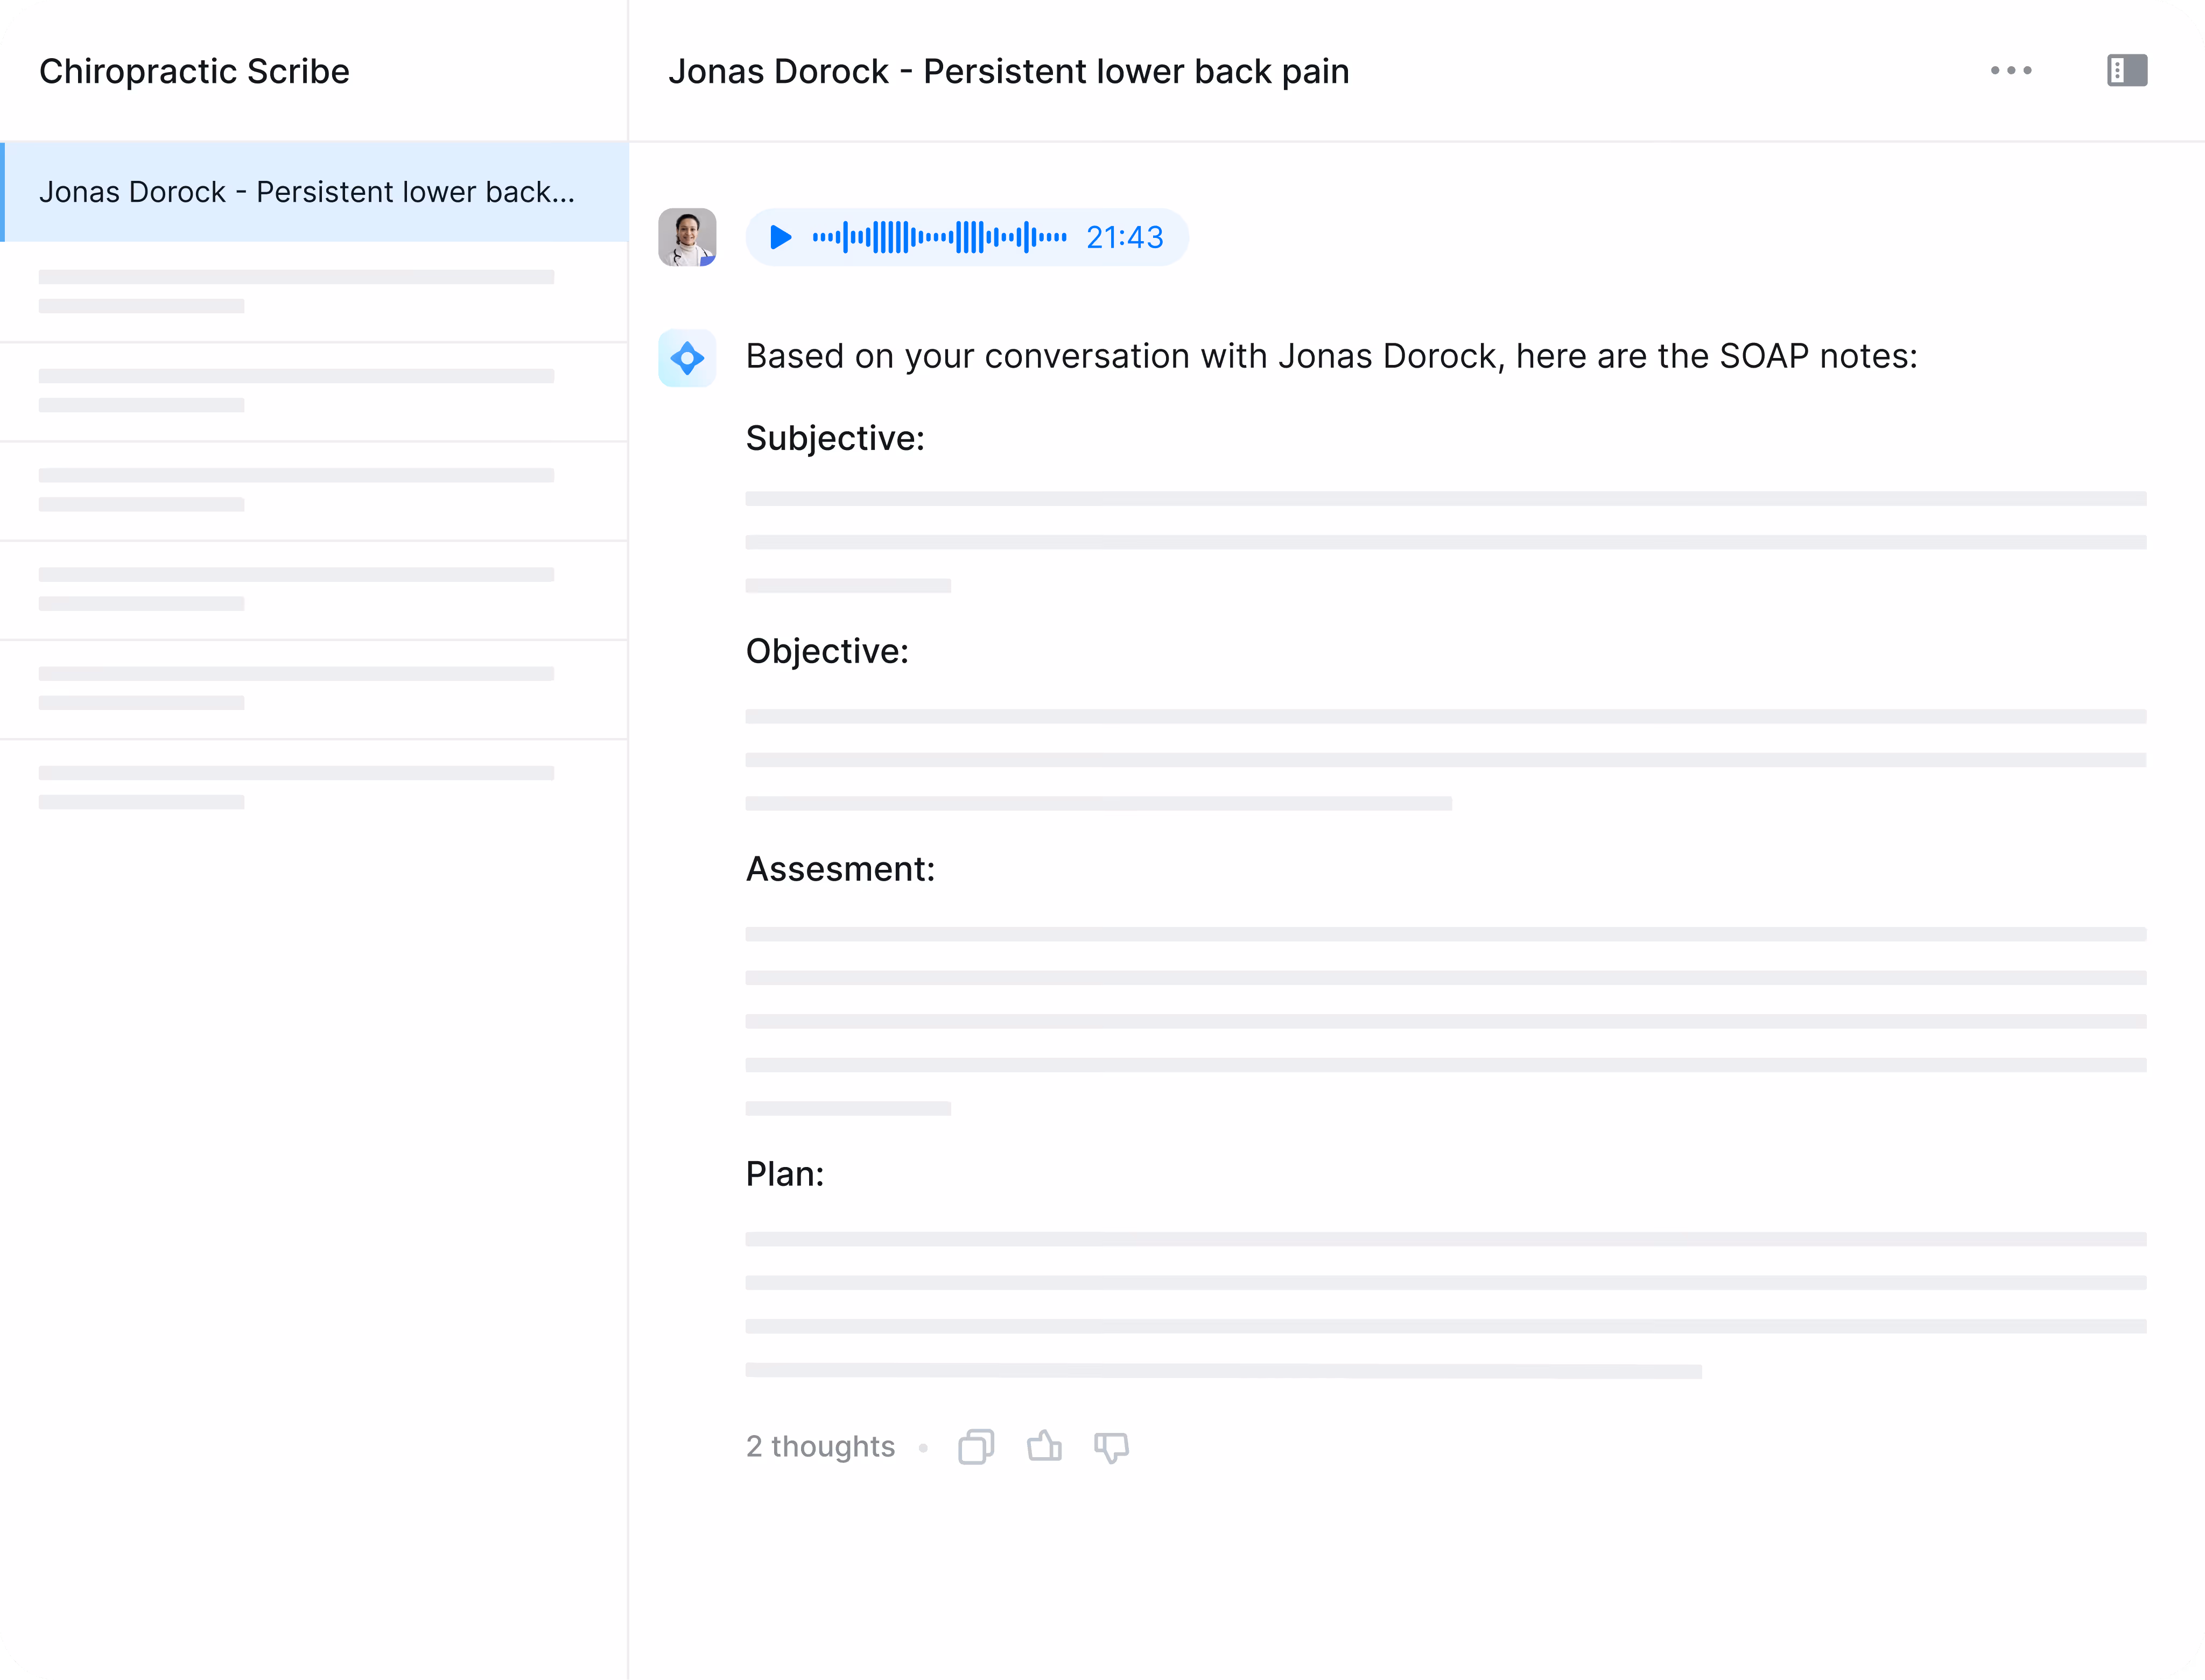Viewport: 2205px width, 1680px height.
Task: Click the Chiropractic Scribe title
Action: [x=194, y=72]
